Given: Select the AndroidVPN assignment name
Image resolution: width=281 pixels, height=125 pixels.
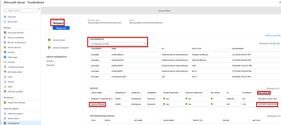Looking at the screenshot, I should click(x=117, y=66).
